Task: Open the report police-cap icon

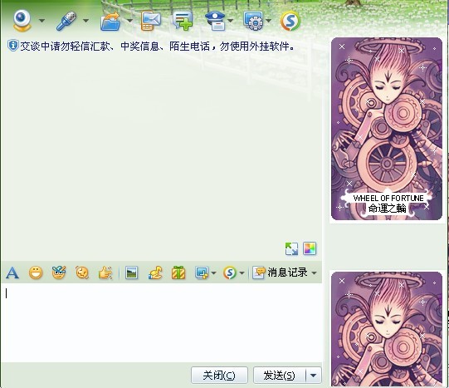Action: point(216,21)
